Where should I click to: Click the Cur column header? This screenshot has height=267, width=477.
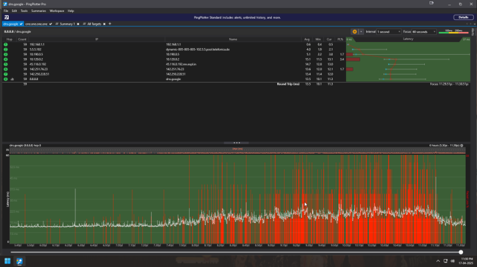pos(329,39)
